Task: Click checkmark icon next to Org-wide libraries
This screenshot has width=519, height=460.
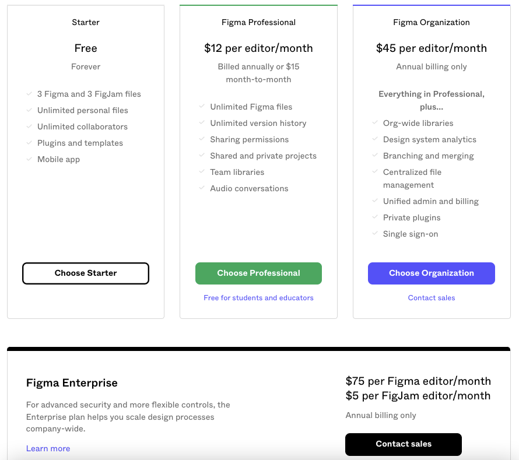Action: (375, 122)
